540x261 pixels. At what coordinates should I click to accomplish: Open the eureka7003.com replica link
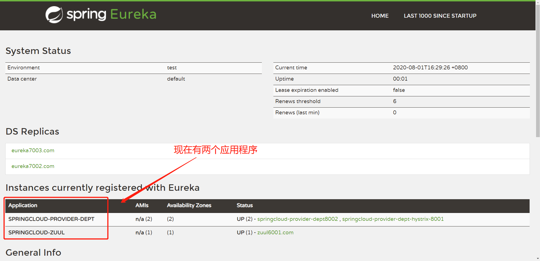[x=33, y=151]
